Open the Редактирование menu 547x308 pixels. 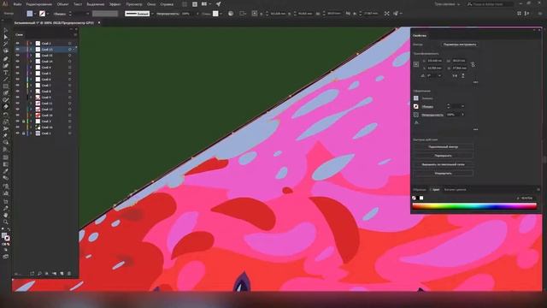(39, 4)
